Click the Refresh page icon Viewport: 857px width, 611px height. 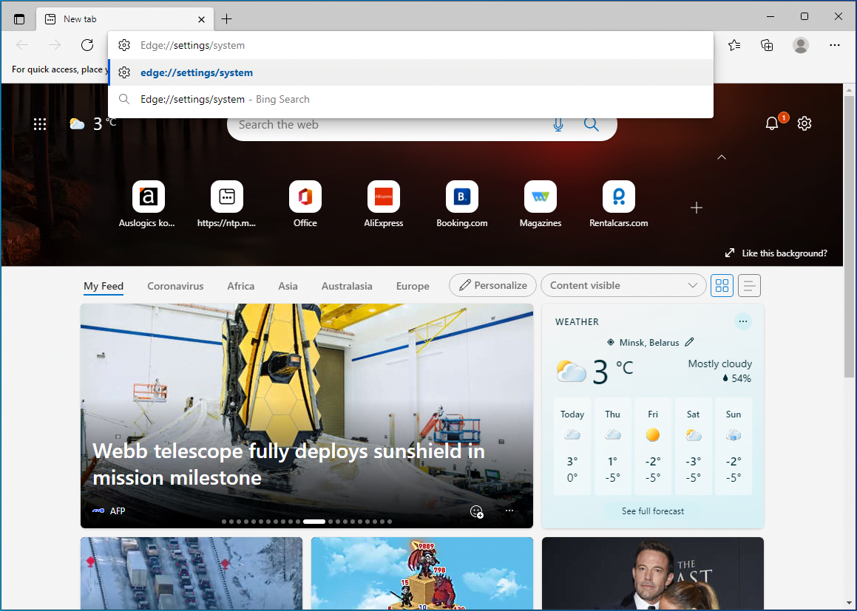(87, 45)
